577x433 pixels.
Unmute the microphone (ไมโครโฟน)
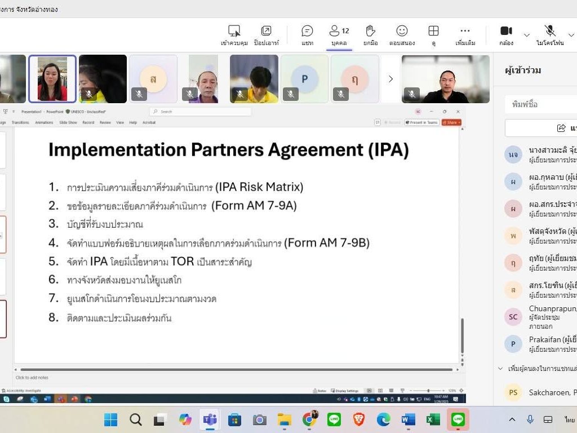point(550,36)
